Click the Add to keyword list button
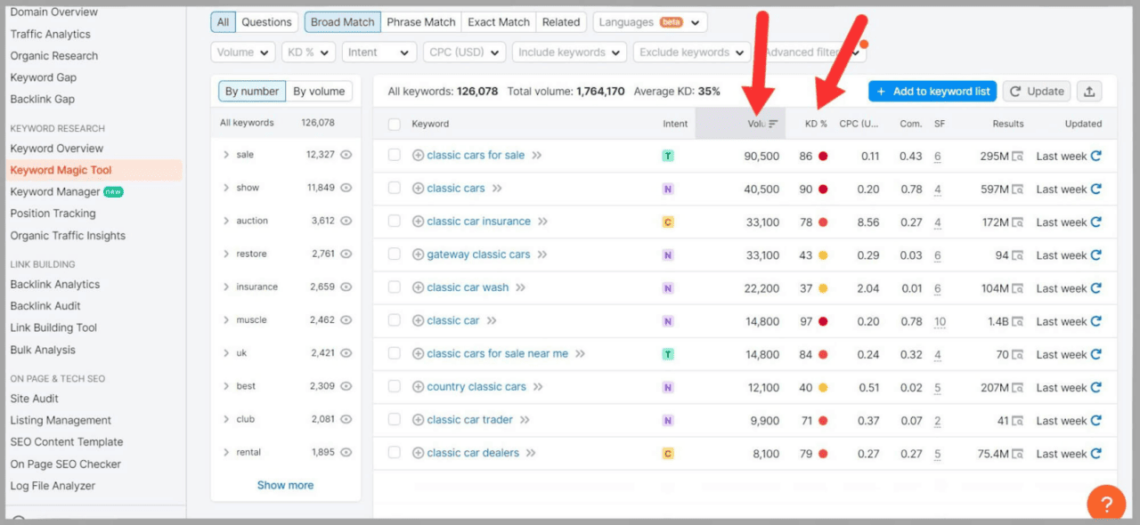The width and height of the screenshot is (1140, 525). (x=932, y=91)
